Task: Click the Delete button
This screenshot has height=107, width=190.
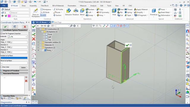Action: (x=23, y=67)
